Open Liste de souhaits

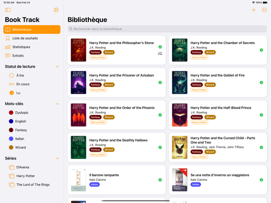(32, 38)
